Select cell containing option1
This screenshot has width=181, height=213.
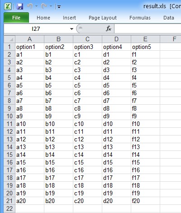pyautogui.click(x=29, y=47)
